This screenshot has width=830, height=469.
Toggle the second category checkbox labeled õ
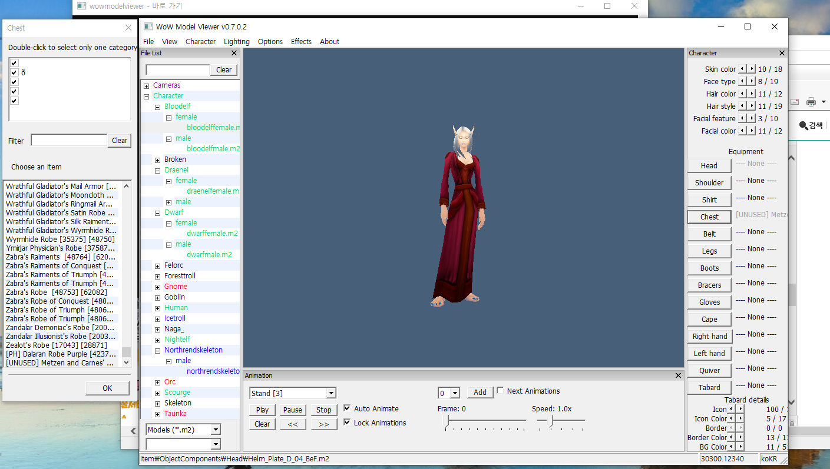pos(14,72)
